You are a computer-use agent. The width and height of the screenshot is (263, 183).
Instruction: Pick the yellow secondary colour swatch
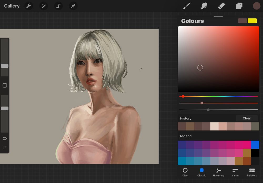pyautogui.click(x=252, y=21)
